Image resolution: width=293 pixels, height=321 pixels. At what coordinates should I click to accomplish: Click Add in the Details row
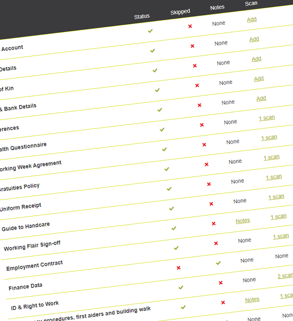(254, 39)
